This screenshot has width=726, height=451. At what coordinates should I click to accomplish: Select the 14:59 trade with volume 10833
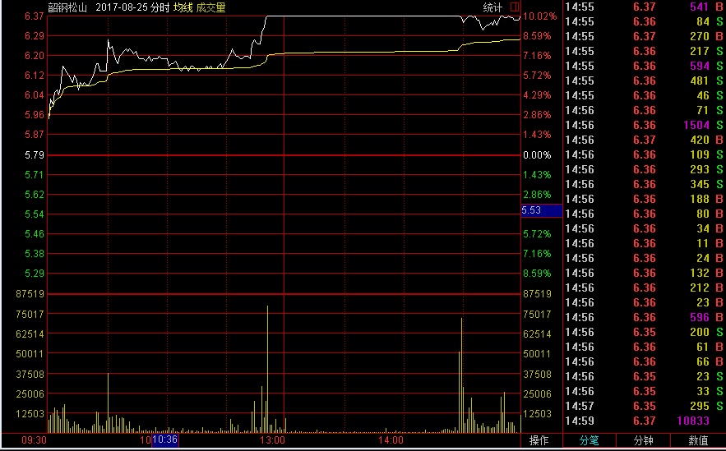[x=644, y=421]
